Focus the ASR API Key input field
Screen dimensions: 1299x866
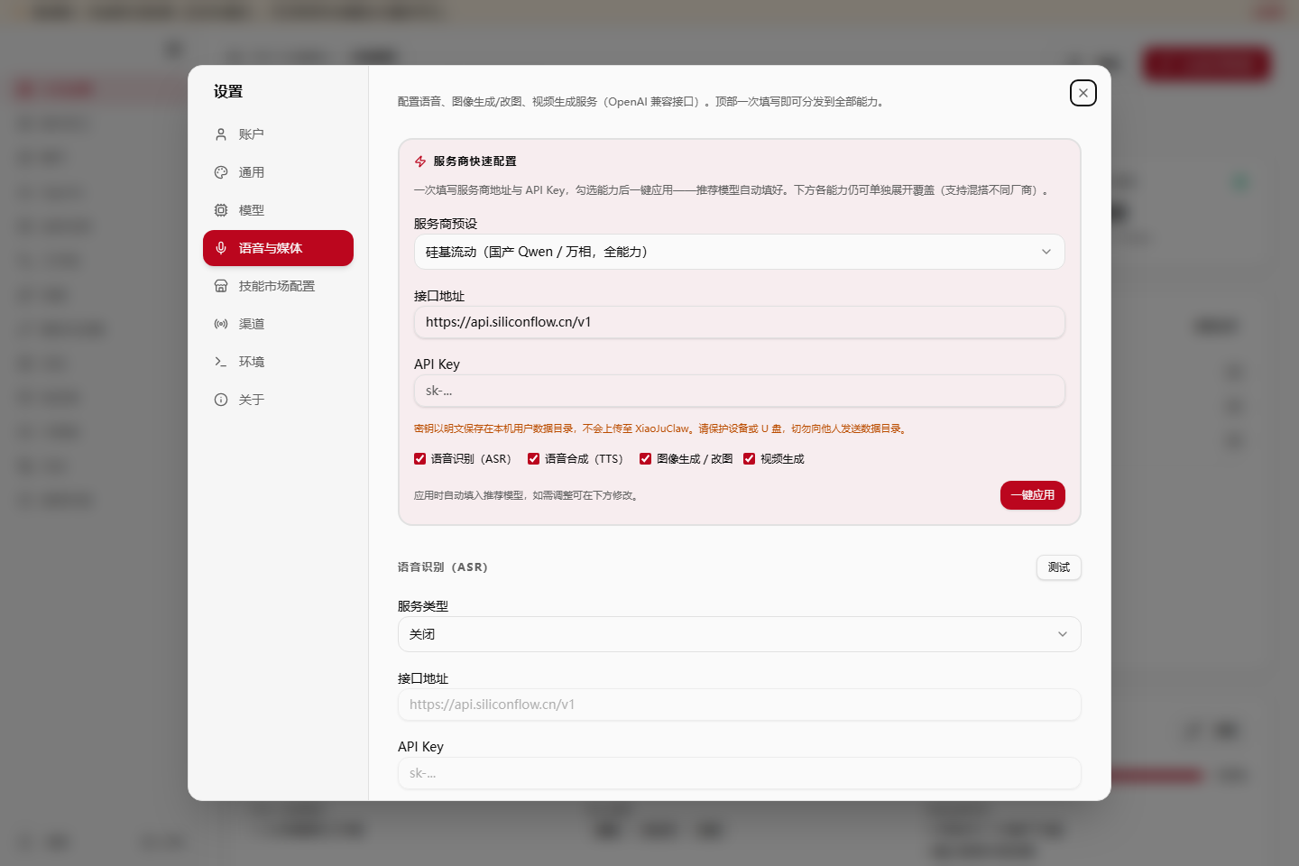(739, 773)
